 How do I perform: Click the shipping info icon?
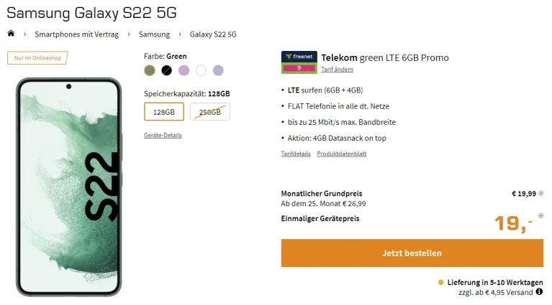point(539,292)
